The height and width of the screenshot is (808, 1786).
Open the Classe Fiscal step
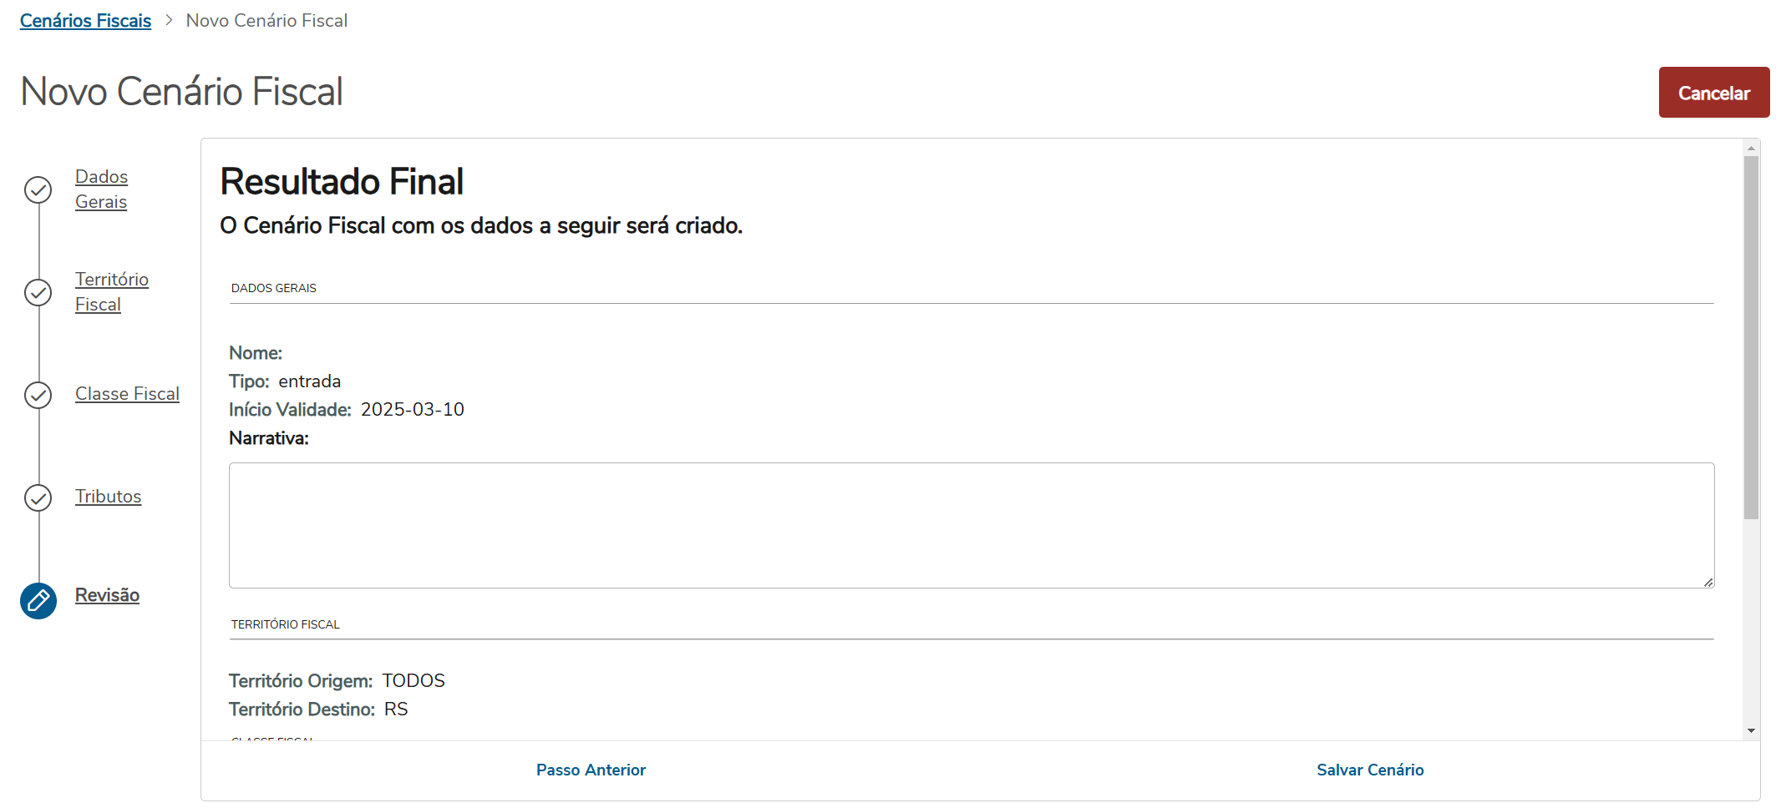pyautogui.click(x=127, y=394)
